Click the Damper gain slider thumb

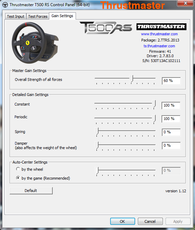tap(97, 145)
